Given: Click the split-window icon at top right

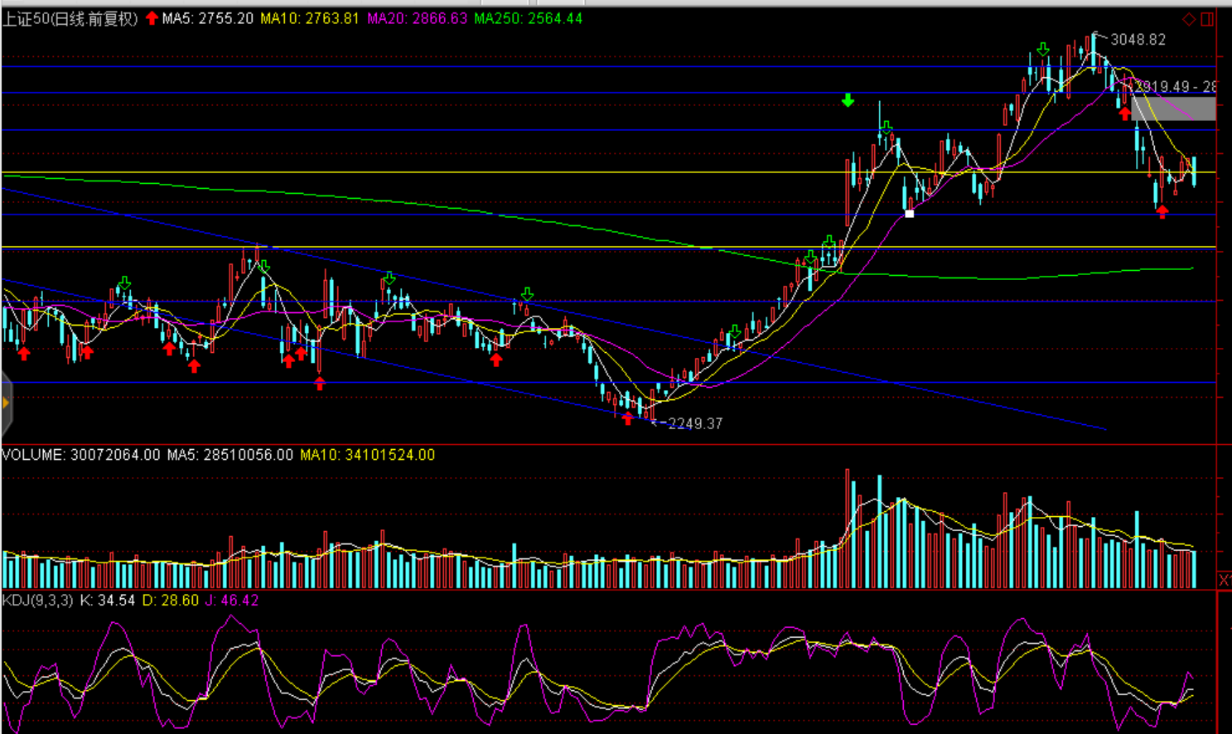Looking at the screenshot, I should 1208,19.
